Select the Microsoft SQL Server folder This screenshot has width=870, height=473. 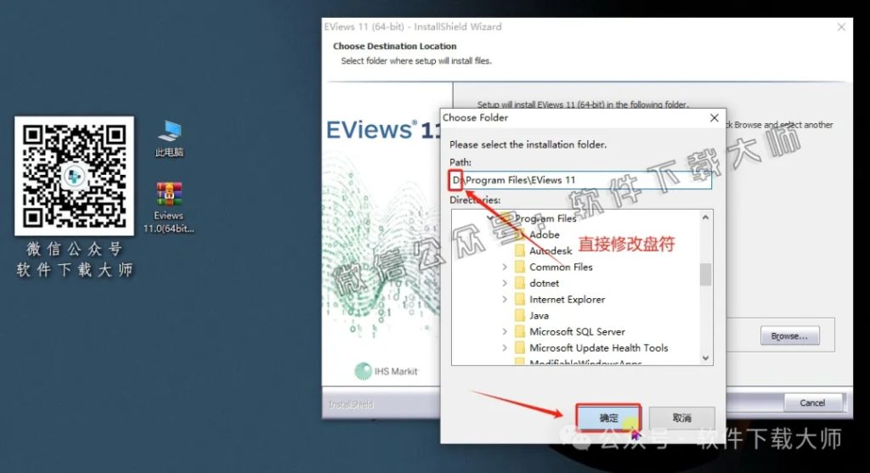point(577,331)
